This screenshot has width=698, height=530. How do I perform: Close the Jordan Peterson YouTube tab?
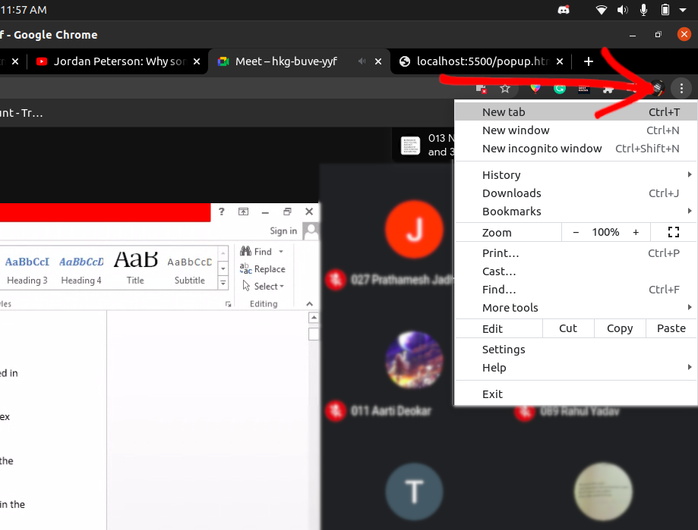(196, 61)
